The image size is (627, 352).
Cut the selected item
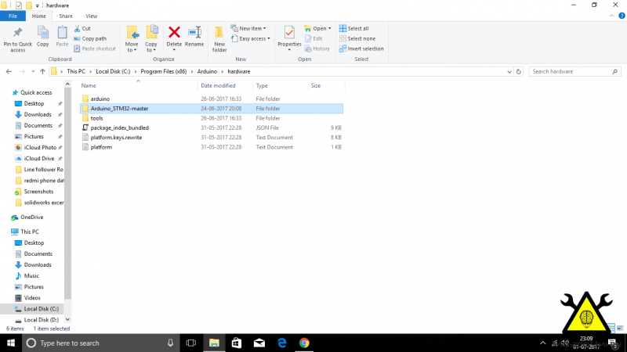coord(82,28)
